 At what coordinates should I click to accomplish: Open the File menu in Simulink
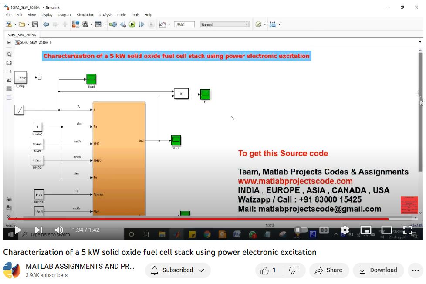[x=9, y=15]
